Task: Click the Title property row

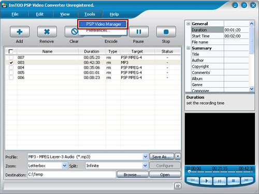Action: (x=220, y=54)
